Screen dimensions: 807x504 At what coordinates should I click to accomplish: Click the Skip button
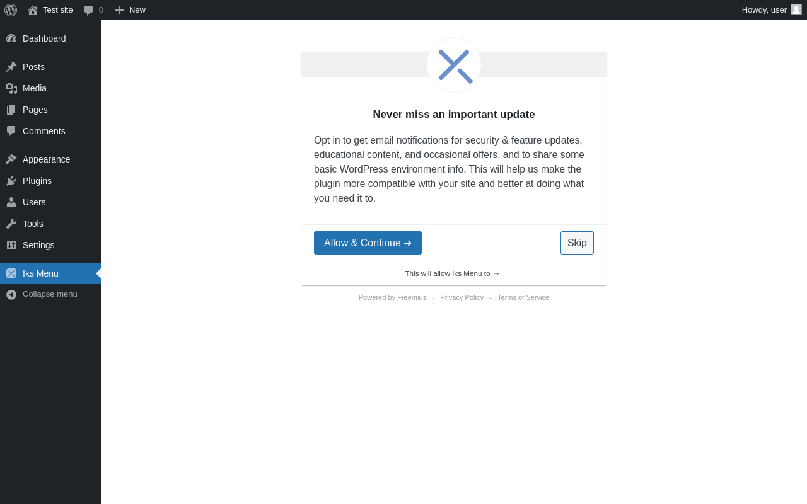click(x=577, y=243)
